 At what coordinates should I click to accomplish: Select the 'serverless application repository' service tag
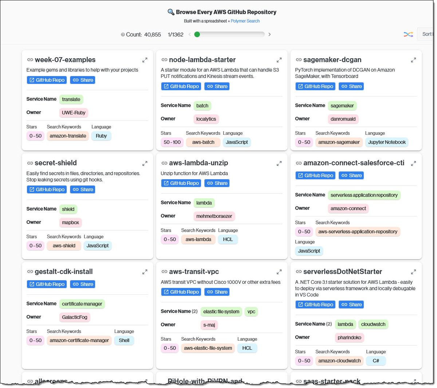[x=364, y=195]
